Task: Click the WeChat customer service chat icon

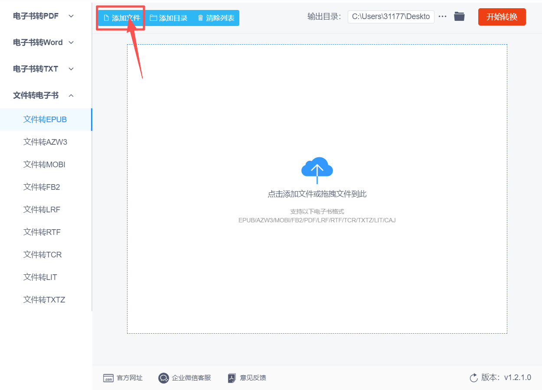Action: (163, 378)
